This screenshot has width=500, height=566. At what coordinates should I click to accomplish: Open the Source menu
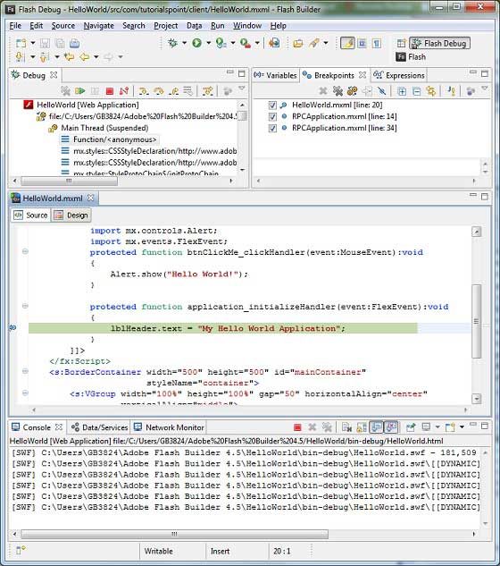click(x=63, y=26)
